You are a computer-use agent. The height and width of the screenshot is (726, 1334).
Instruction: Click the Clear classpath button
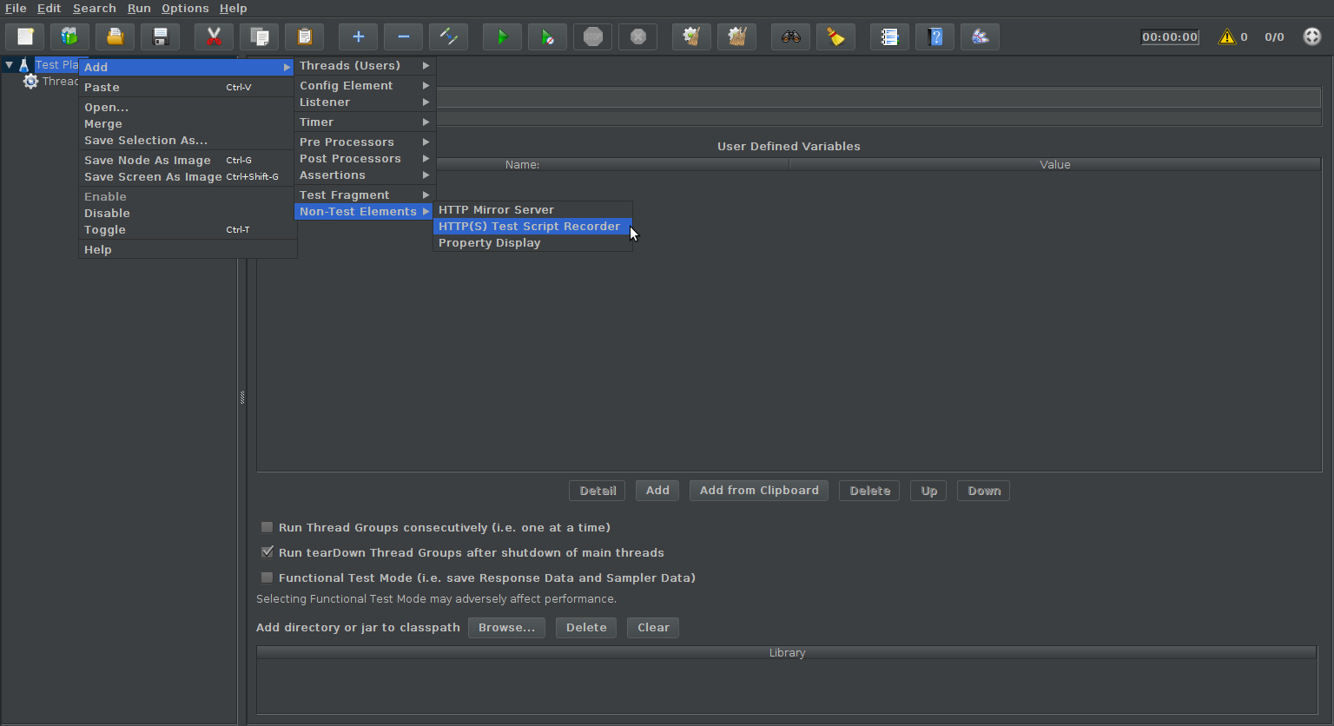click(653, 628)
